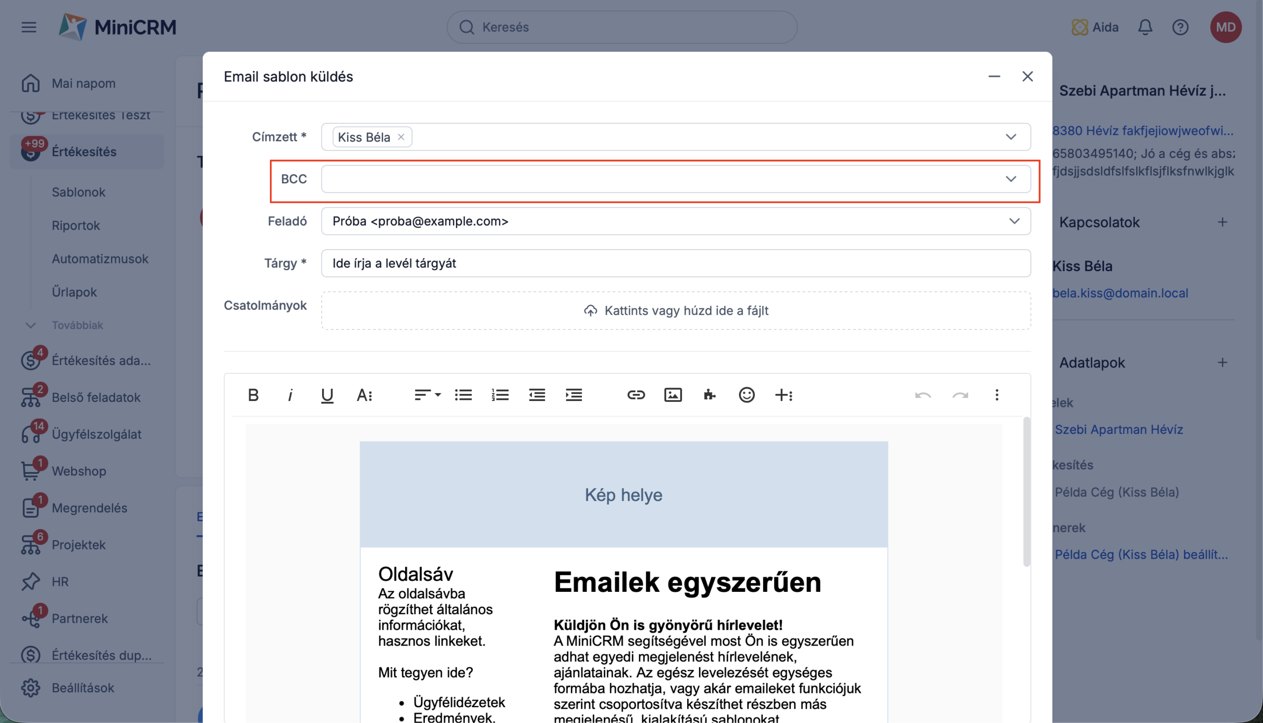Click the attachment upload drop area

tap(675, 310)
